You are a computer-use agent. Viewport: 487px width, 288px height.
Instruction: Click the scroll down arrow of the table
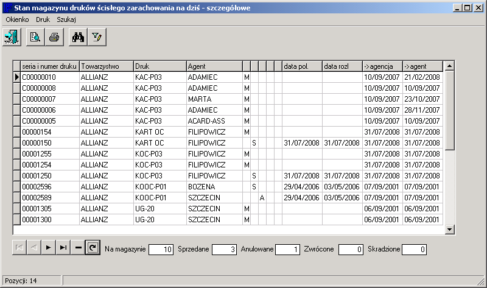[x=449, y=230]
